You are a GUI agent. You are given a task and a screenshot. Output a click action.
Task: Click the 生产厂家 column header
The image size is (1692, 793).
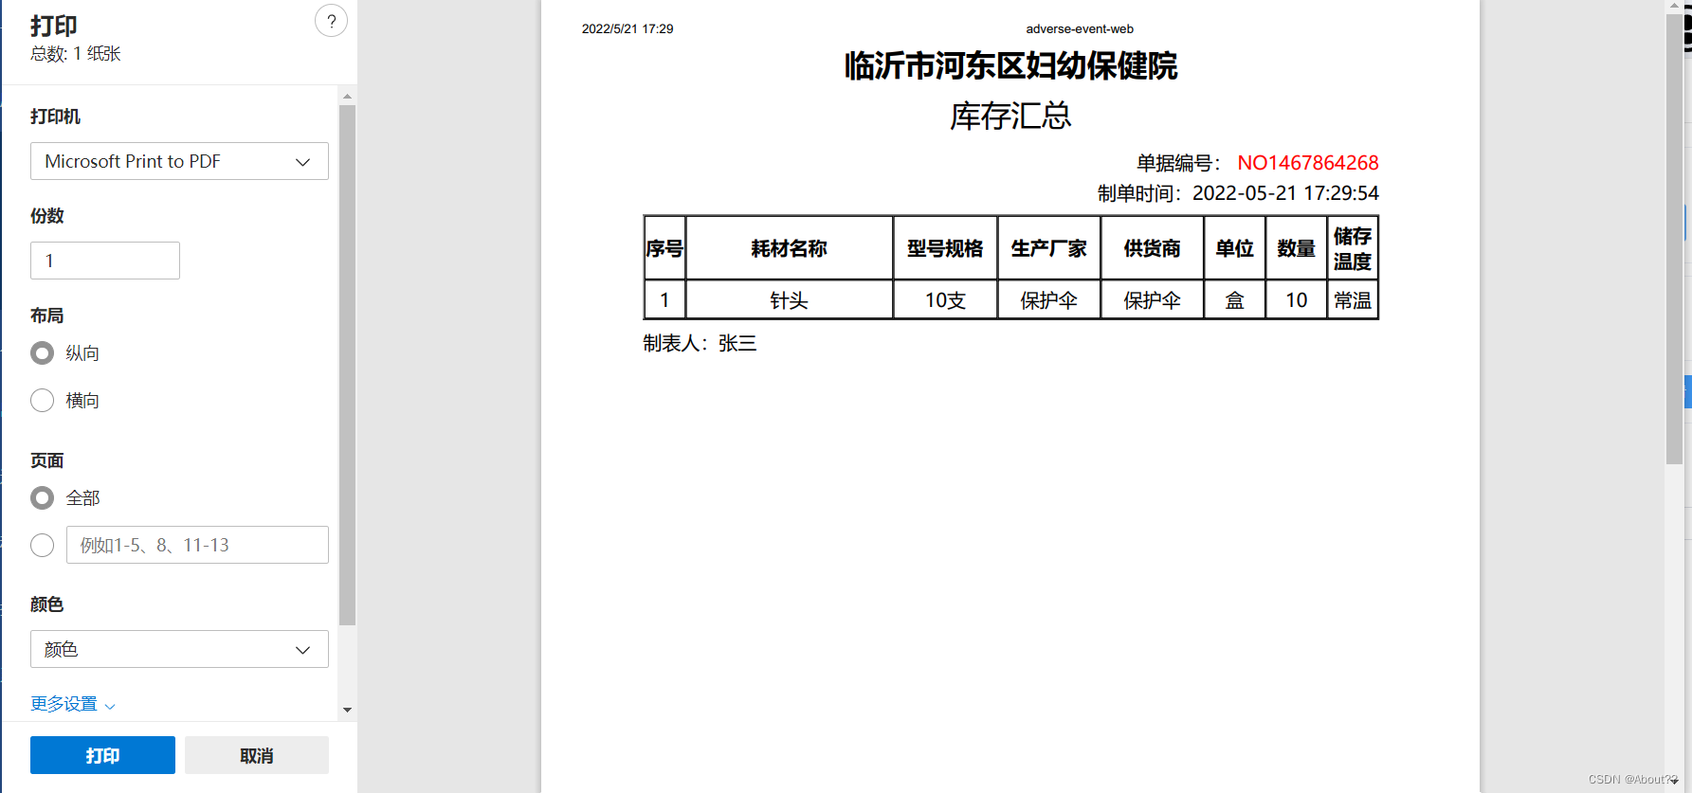click(x=1048, y=248)
